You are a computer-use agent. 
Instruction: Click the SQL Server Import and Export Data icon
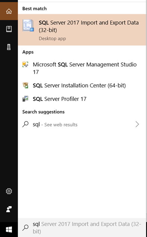pos(28,25)
